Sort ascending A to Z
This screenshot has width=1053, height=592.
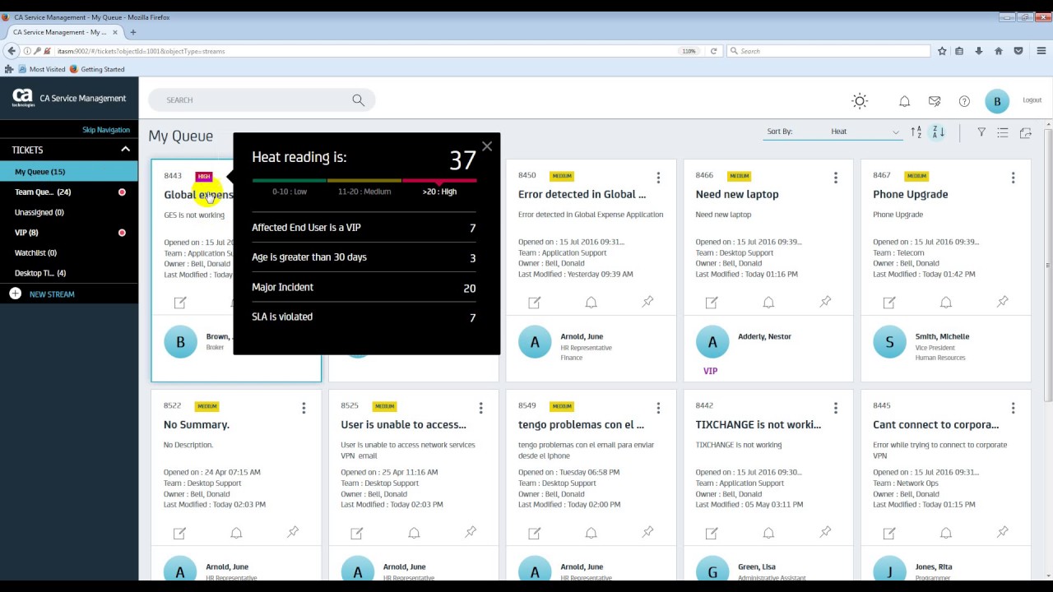point(916,132)
